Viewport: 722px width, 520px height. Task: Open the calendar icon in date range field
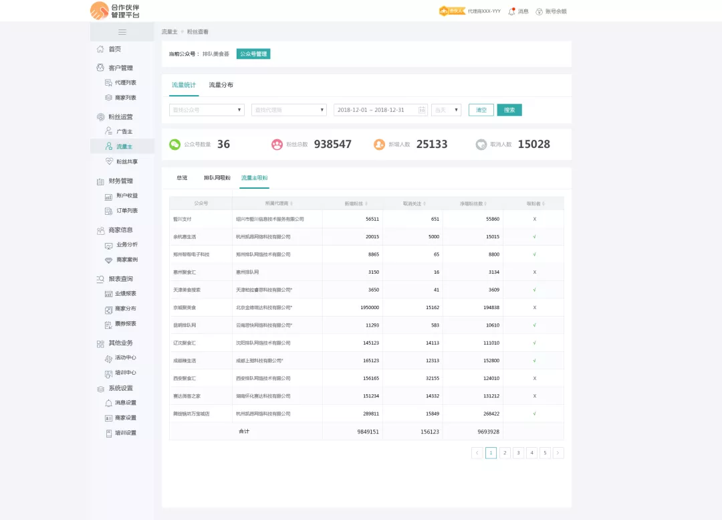click(422, 110)
